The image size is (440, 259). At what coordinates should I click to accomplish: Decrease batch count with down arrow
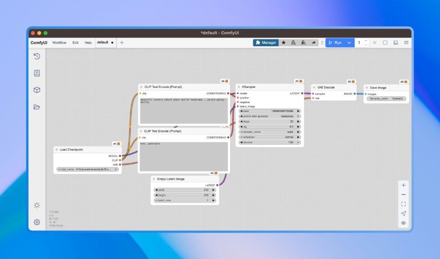coord(365,44)
